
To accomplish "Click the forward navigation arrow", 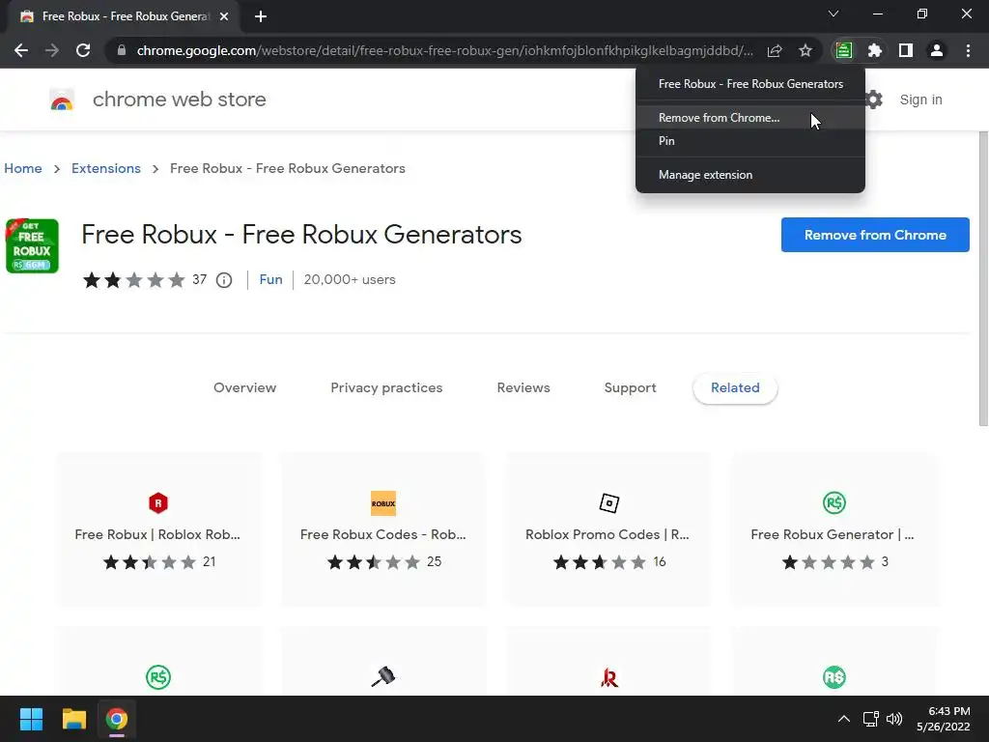I will (x=52, y=50).
